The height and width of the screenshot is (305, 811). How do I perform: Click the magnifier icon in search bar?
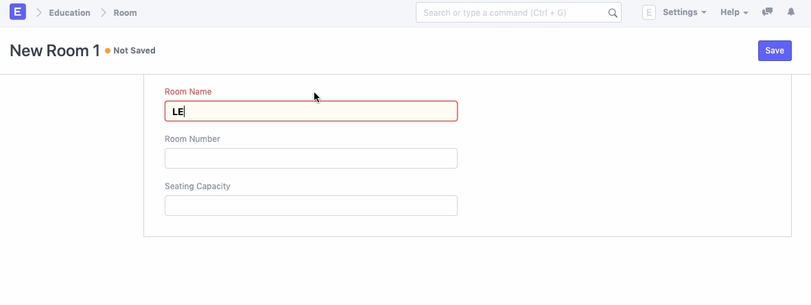613,13
